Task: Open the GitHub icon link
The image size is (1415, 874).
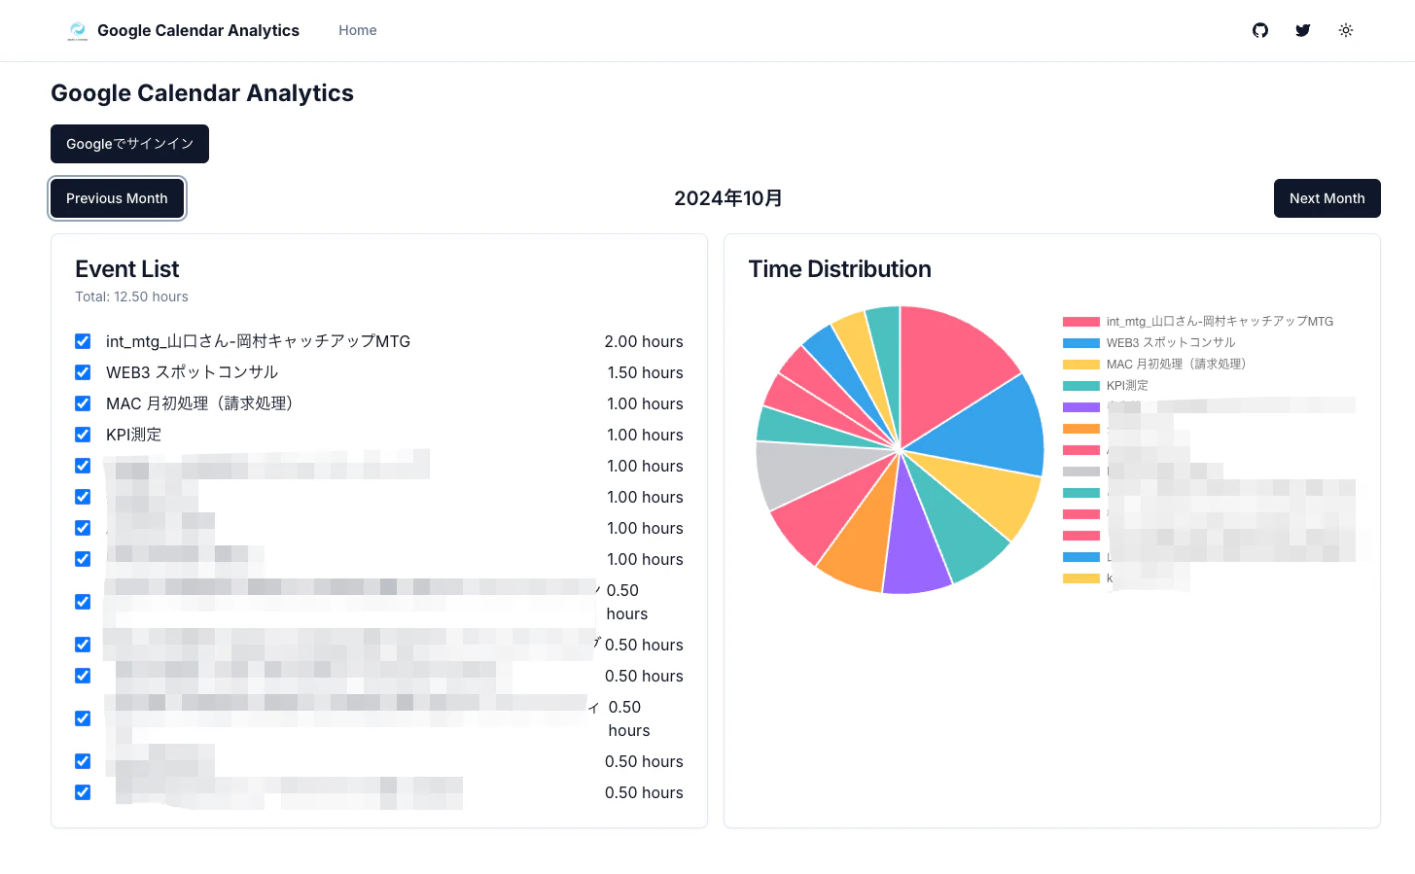Action: point(1260,30)
